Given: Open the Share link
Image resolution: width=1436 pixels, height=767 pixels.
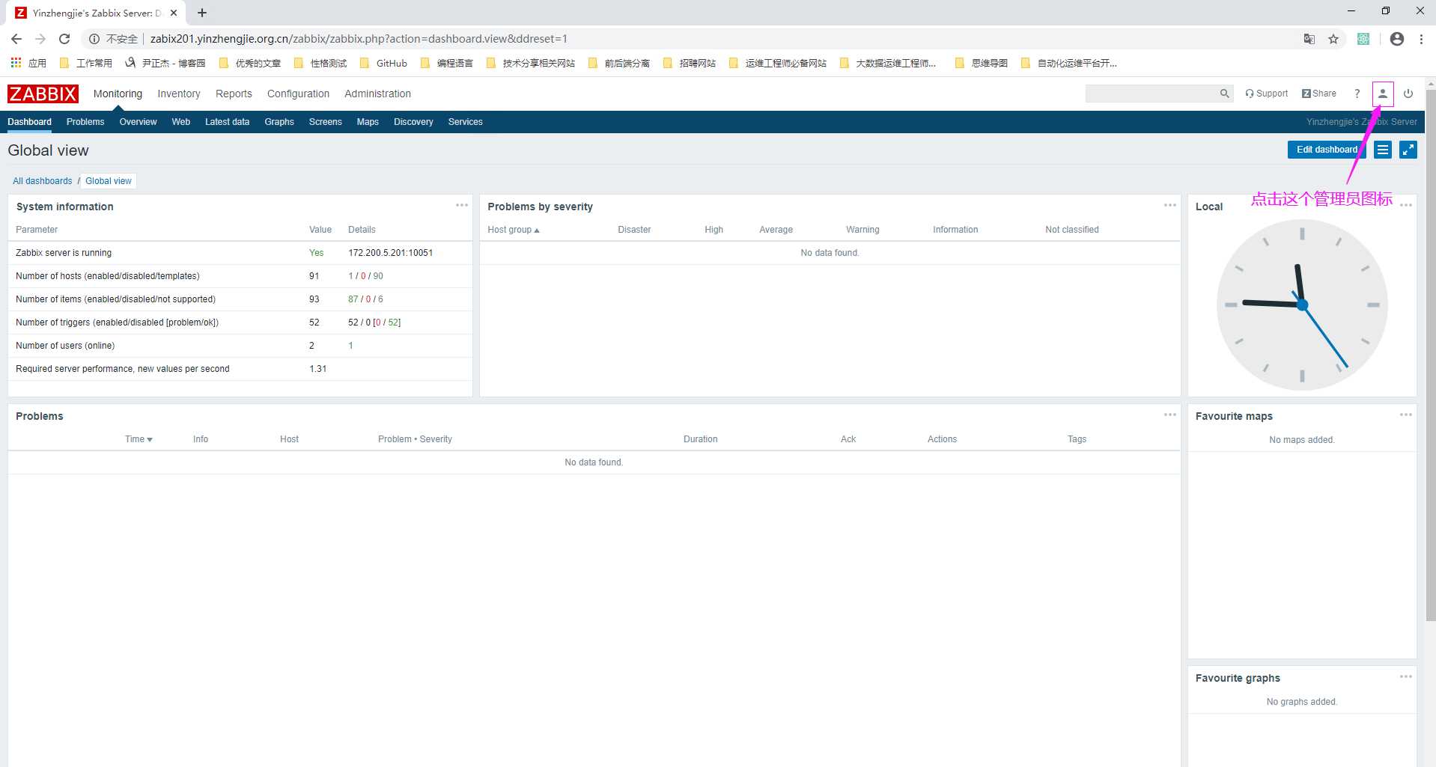Looking at the screenshot, I should (1319, 94).
